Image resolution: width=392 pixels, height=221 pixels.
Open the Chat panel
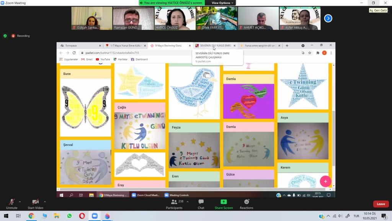(201, 204)
